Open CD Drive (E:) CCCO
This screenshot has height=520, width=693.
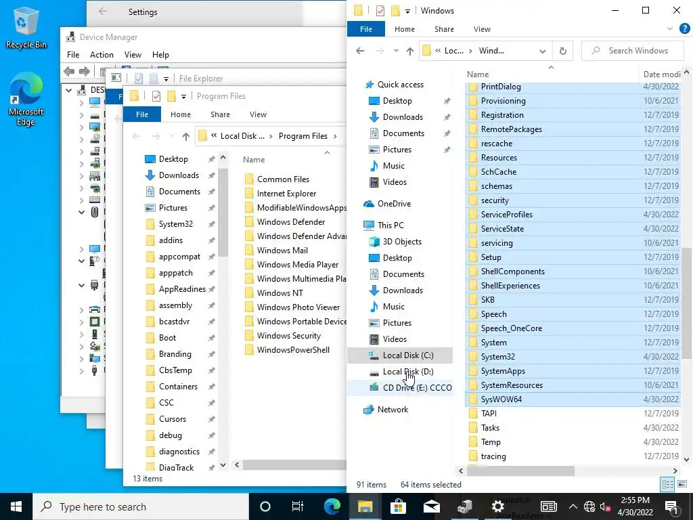417,388
